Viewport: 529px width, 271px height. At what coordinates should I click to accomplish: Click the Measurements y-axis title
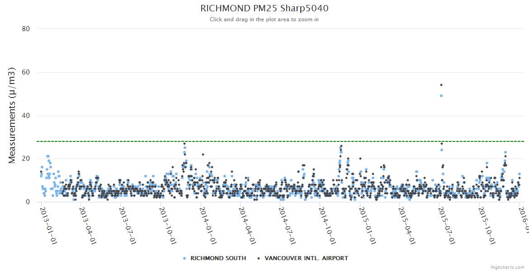pyautogui.click(x=12, y=115)
